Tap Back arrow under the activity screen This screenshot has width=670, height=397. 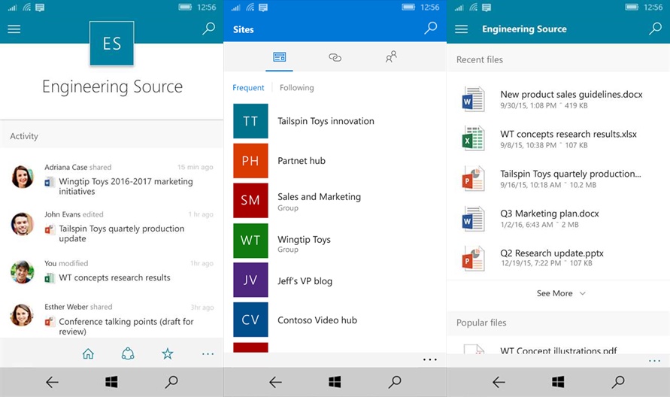(52, 382)
